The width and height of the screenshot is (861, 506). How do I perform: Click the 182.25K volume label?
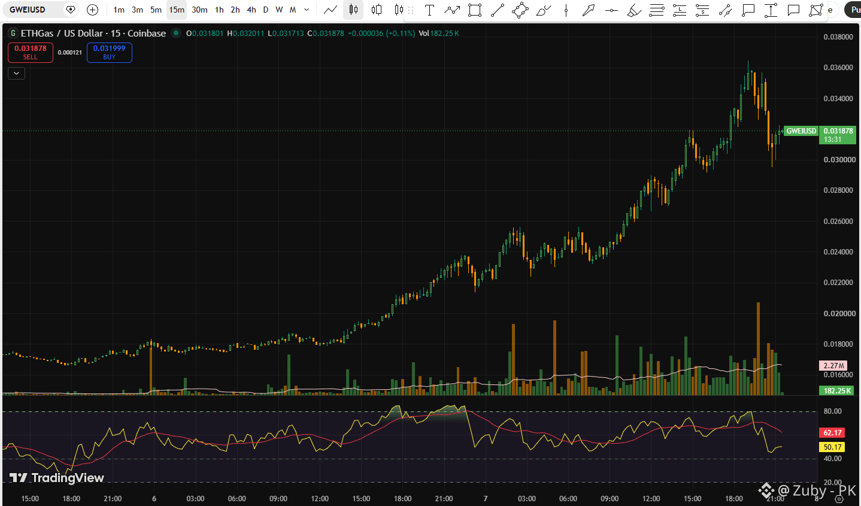coord(837,390)
